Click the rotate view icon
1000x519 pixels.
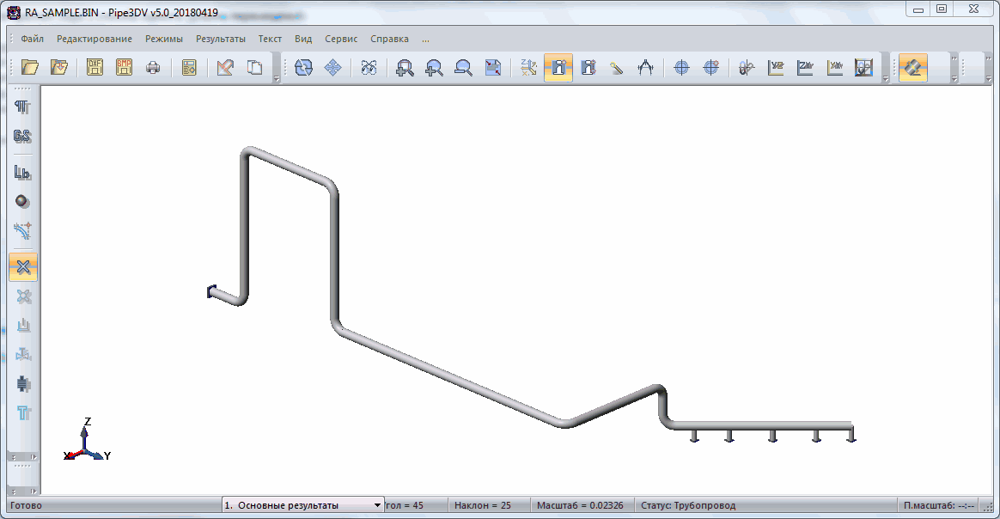pos(303,68)
